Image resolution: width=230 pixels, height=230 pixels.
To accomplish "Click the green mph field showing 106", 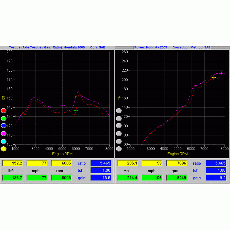I will pos(152,178).
